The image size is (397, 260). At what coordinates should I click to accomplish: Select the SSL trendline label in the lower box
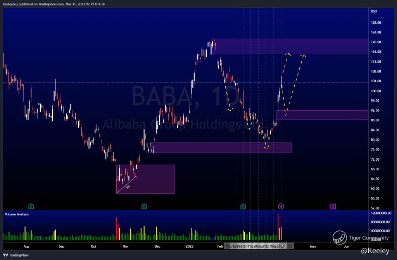pyautogui.click(x=128, y=187)
